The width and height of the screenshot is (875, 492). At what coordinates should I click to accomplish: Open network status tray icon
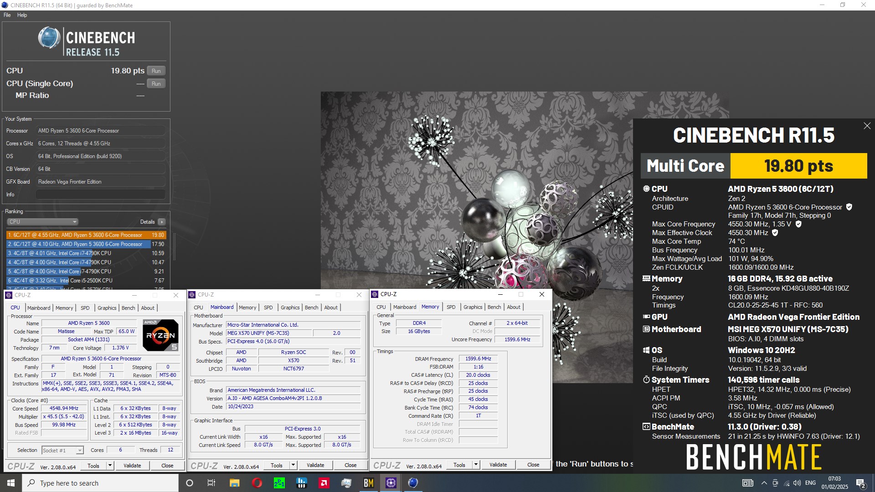click(786, 483)
